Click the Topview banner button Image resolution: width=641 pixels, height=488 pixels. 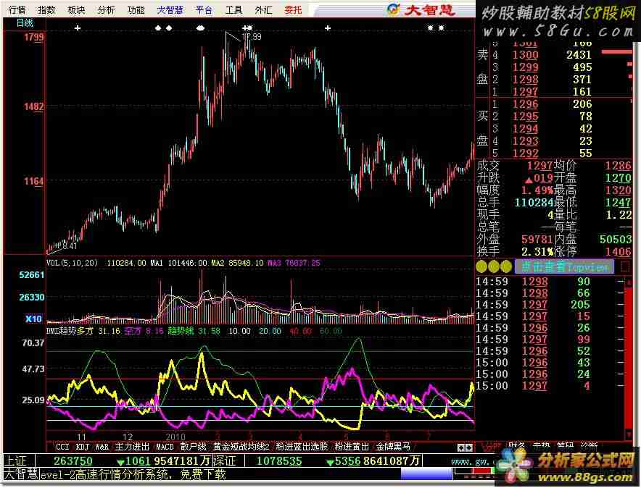(564, 267)
